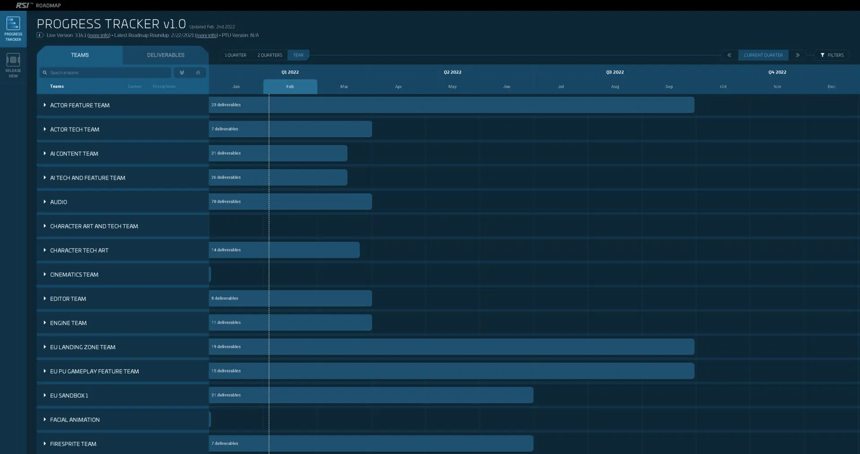
Task: Open the Progress Tracker sidebar icon
Action: [13, 28]
